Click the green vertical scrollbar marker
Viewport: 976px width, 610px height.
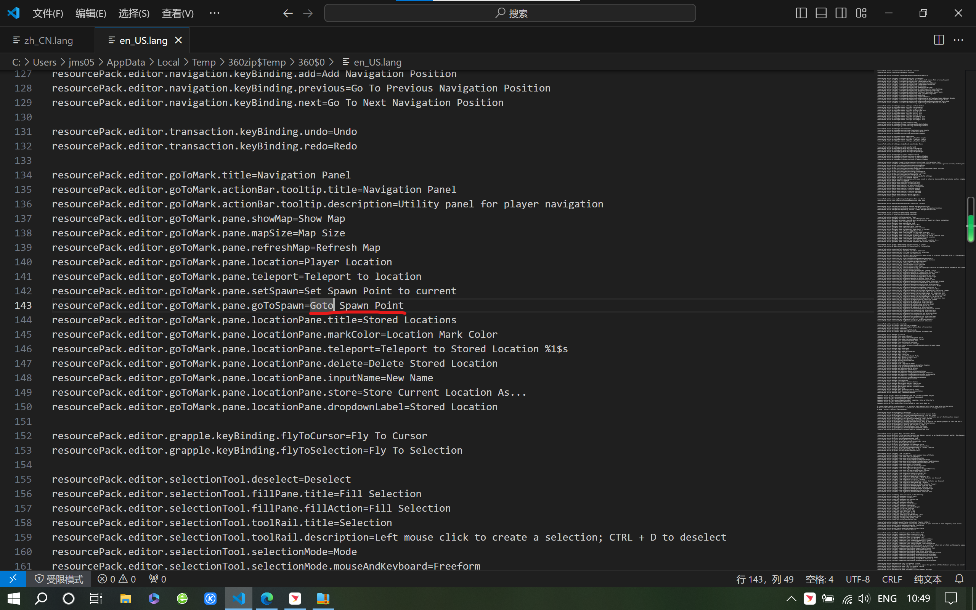click(x=971, y=228)
